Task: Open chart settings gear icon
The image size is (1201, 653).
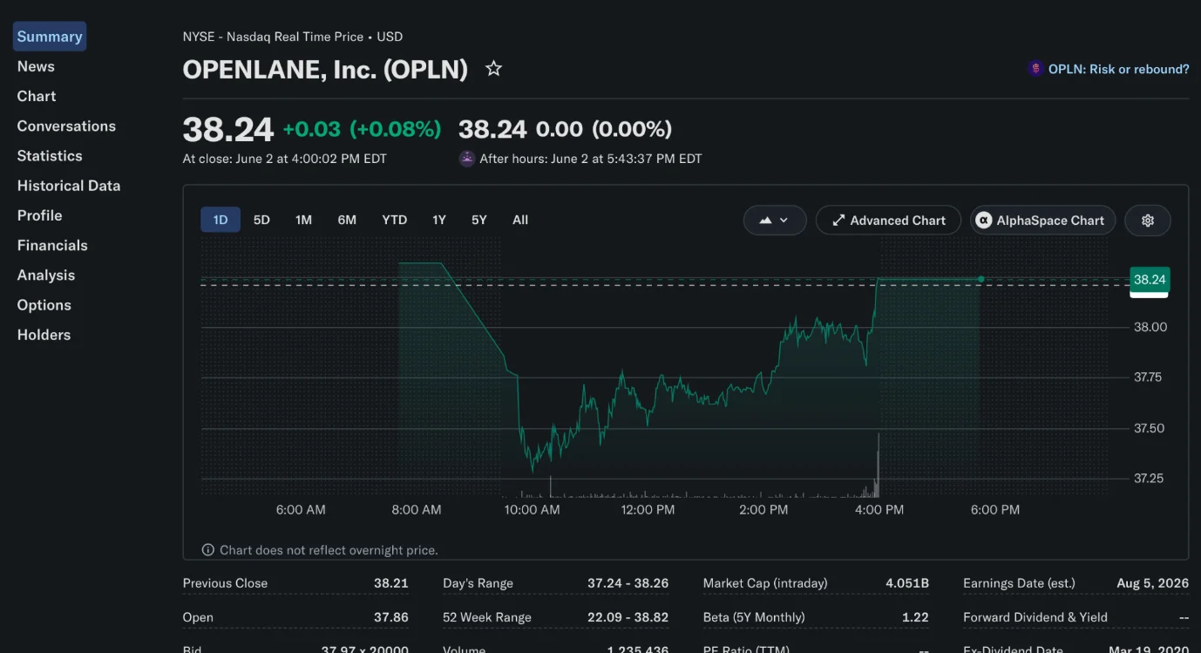Action: coord(1148,221)
